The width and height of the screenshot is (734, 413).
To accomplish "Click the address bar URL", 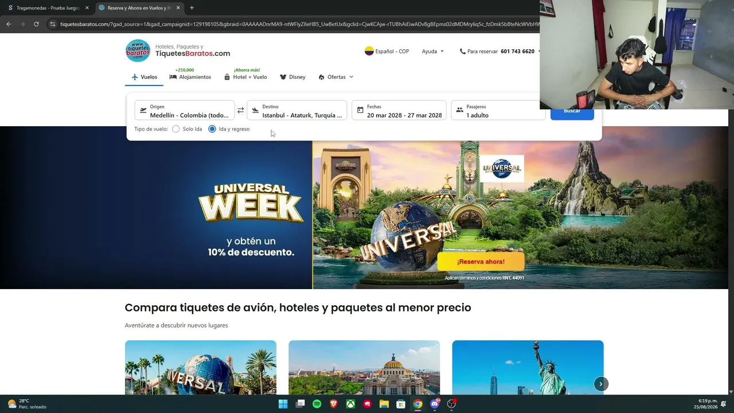I will click(x=298, y=24).
